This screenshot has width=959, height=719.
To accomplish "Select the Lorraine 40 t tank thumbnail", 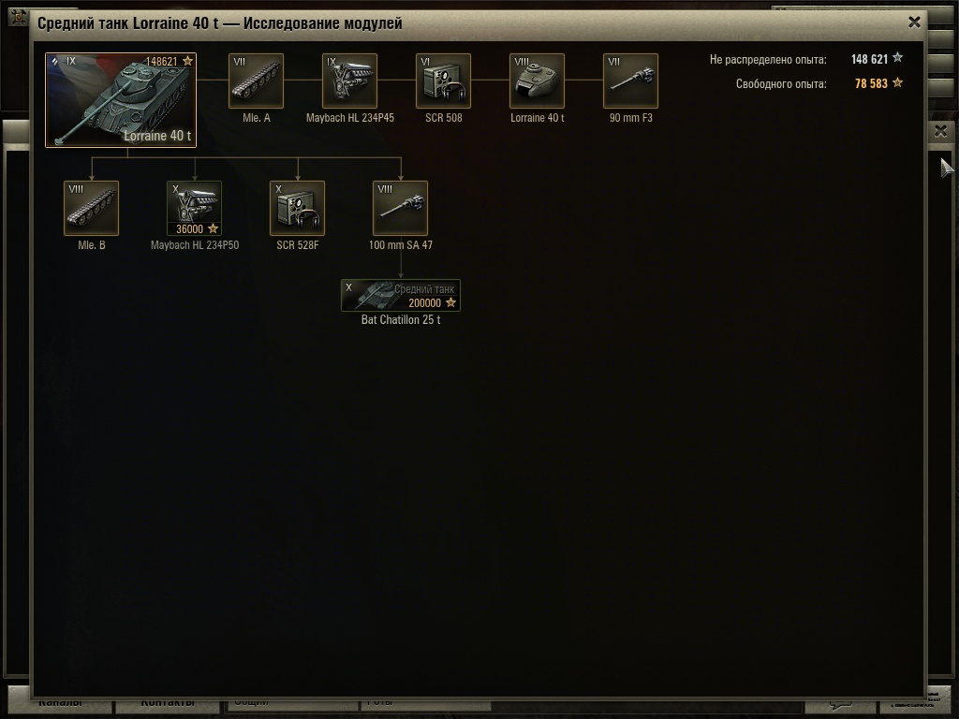I will coord(121,100).
